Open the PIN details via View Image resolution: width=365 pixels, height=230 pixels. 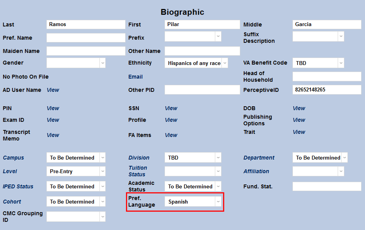click(x=53, y=108)
